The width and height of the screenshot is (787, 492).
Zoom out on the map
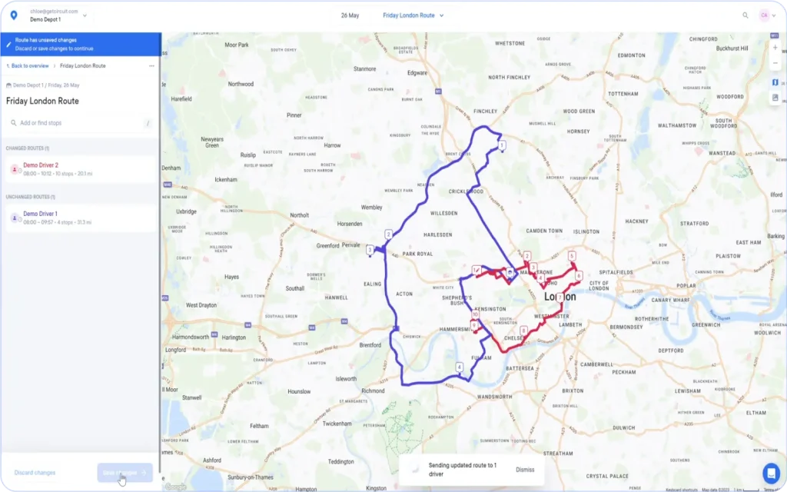775,63
